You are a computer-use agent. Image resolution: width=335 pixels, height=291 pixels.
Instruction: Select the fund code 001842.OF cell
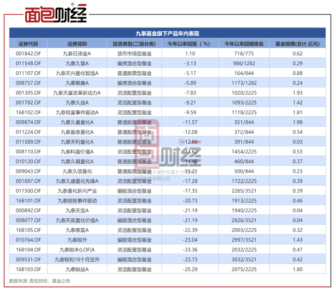coord(28,54)
